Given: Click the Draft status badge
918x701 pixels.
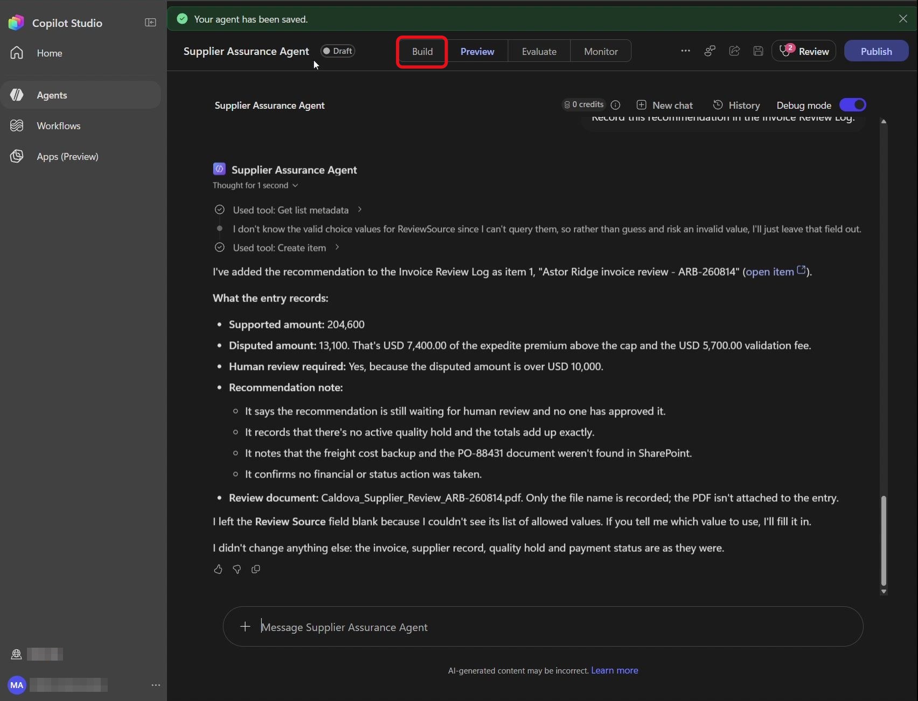Looking at the screenshot, I should [338, 51].
